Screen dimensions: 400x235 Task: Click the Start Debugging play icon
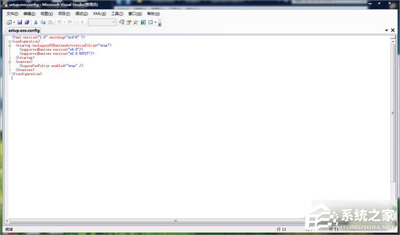click(x=82, y=22)
